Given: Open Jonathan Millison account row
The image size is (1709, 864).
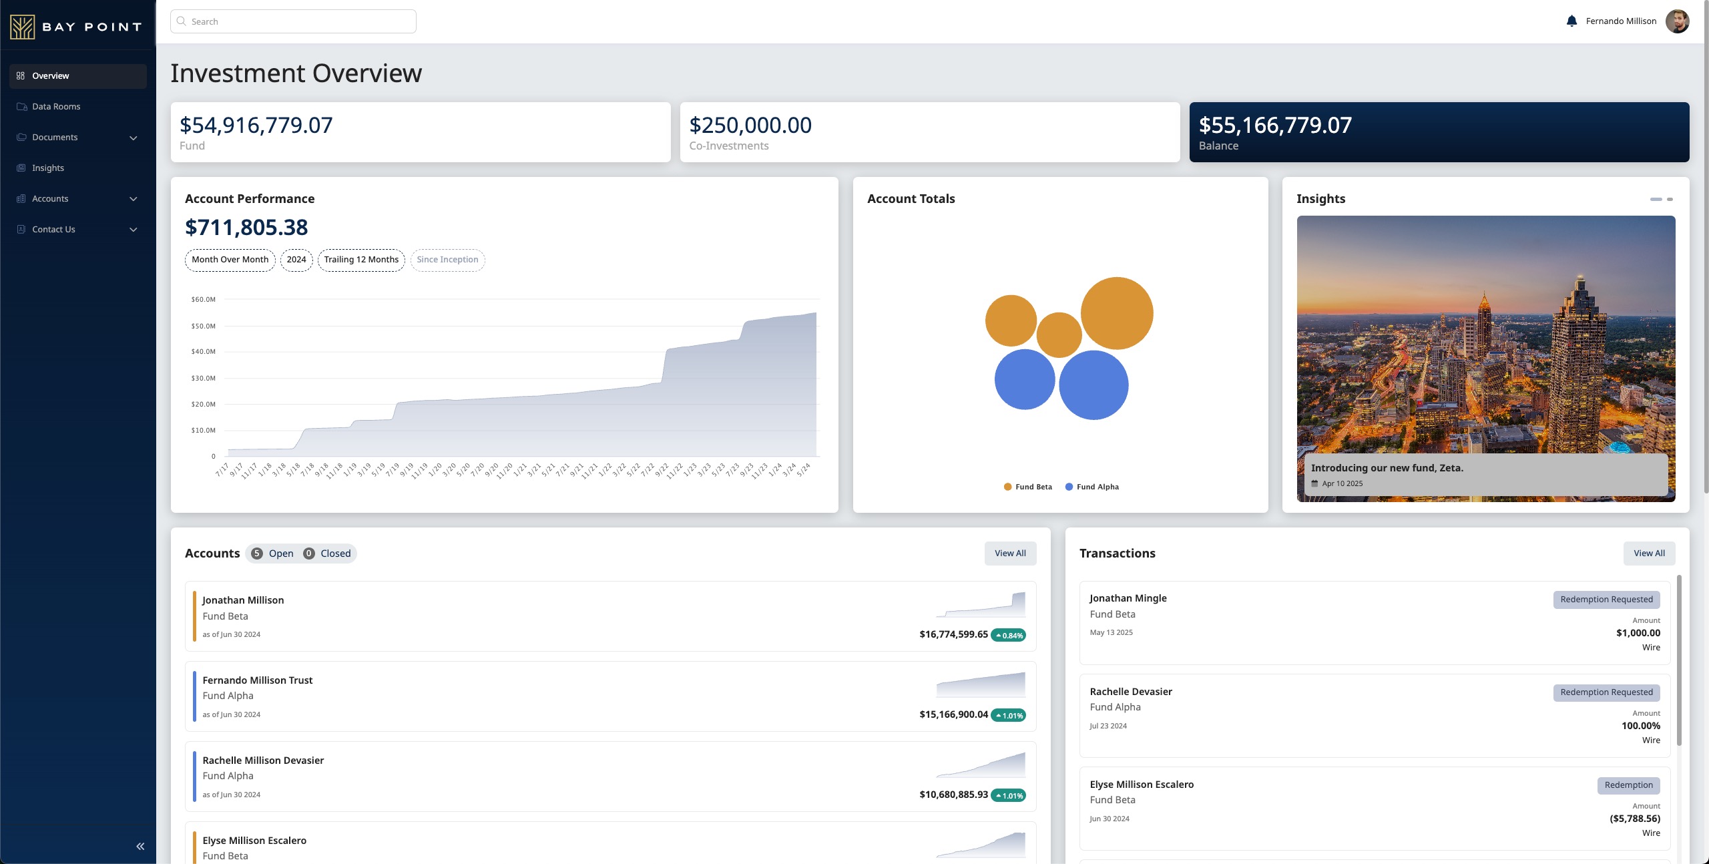Looking at the screenshot, I should [x=611, y=616].
